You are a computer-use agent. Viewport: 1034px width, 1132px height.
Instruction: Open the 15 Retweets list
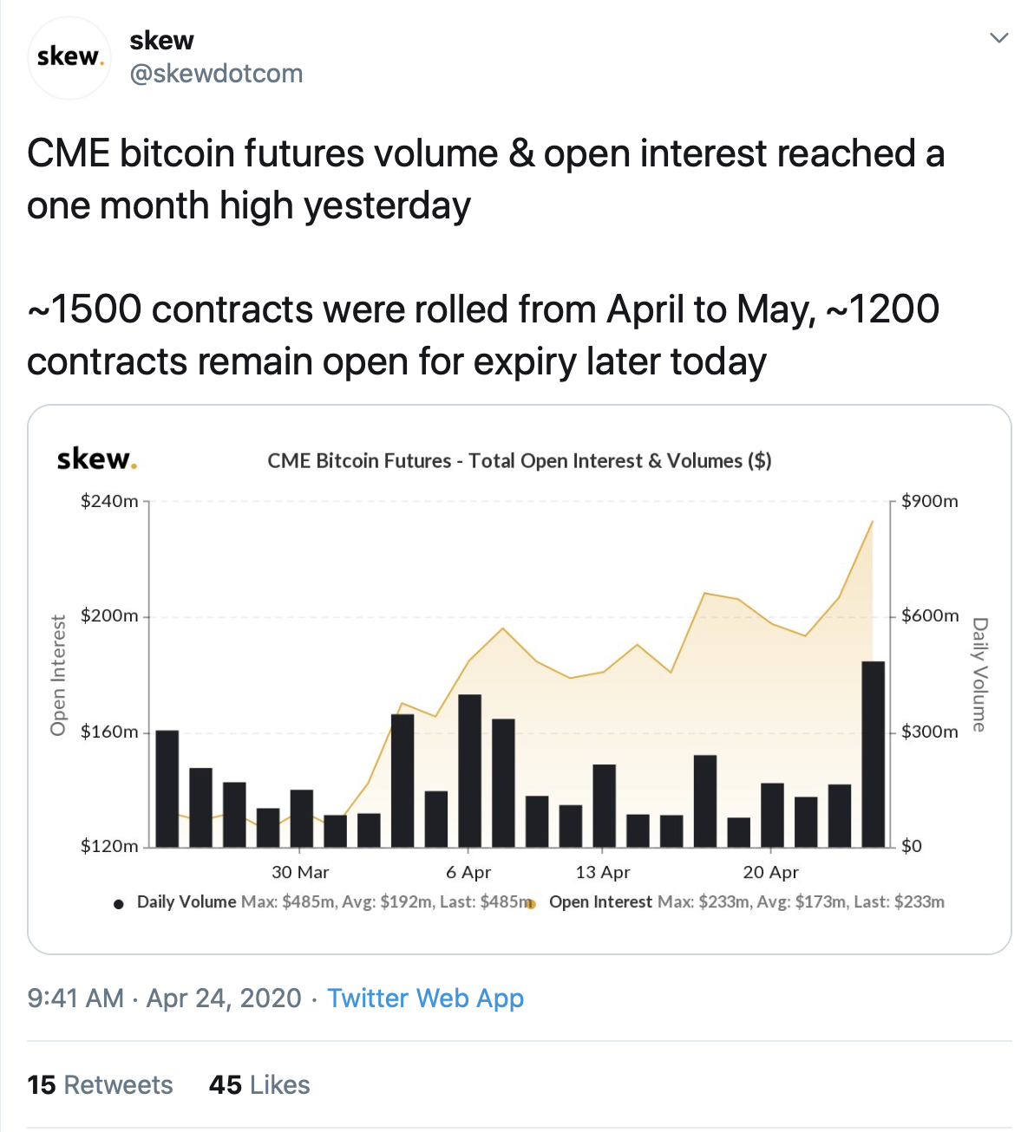(x=100, y=1085)
